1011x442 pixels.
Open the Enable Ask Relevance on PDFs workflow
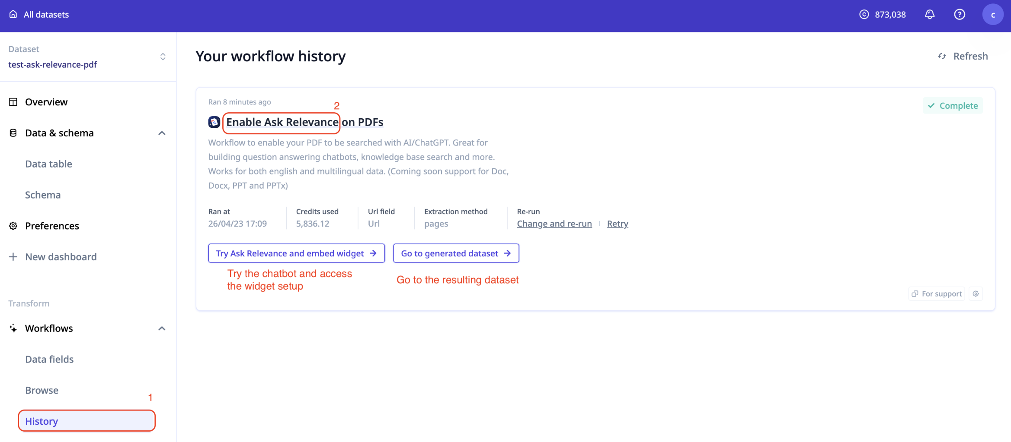click(x=305, y=122)
